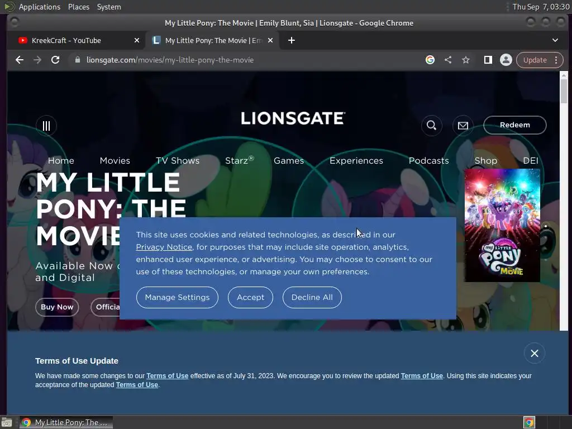Click the browser forward arrow

(37, 60)
